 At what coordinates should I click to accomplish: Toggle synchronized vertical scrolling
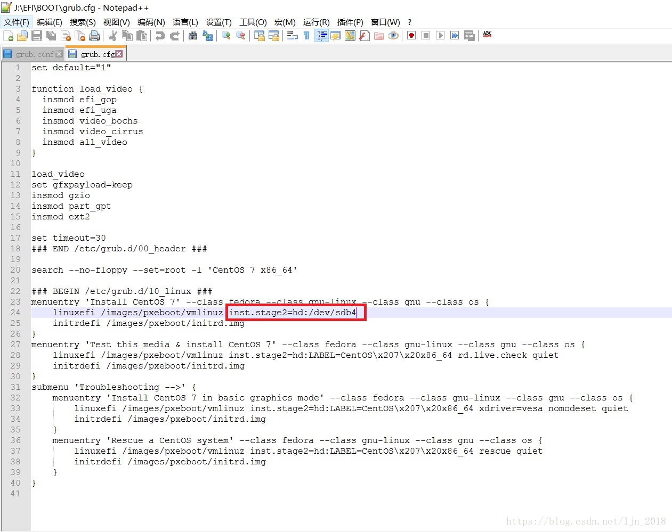click(x=259, y=36)
